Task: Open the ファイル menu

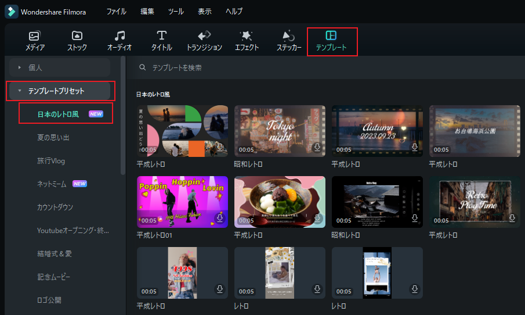Action: click(x=116, y=11)
